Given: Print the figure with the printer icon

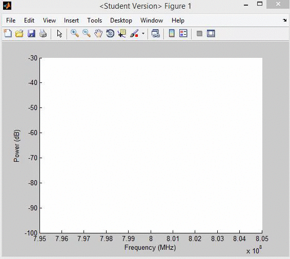Looking at the screenshot, I should tap(43, 34).
